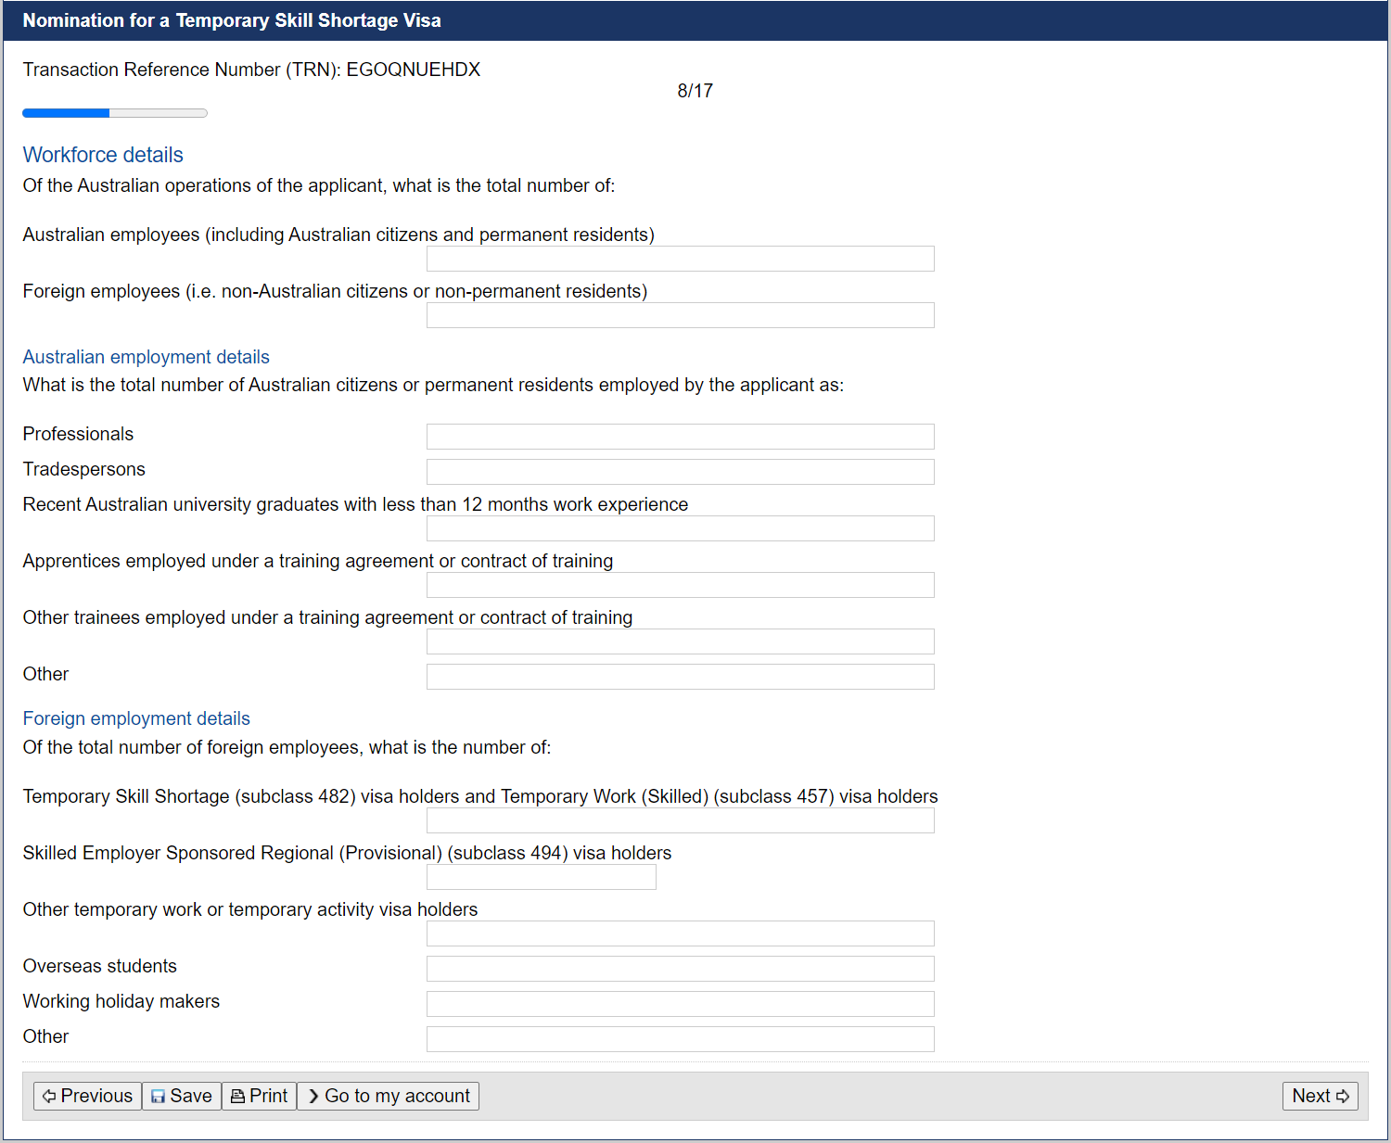Select the Other field under Australian employment

[x=681, y=677]
